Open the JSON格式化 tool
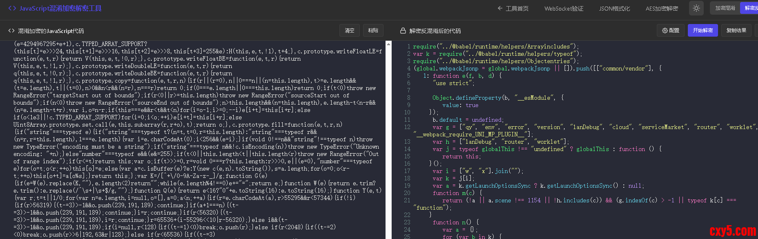758x239 pixels. (x=614, y=9)
